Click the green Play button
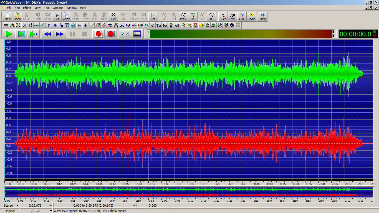Image resolution: width=379 pixels, height=213 pixels. 9,34
